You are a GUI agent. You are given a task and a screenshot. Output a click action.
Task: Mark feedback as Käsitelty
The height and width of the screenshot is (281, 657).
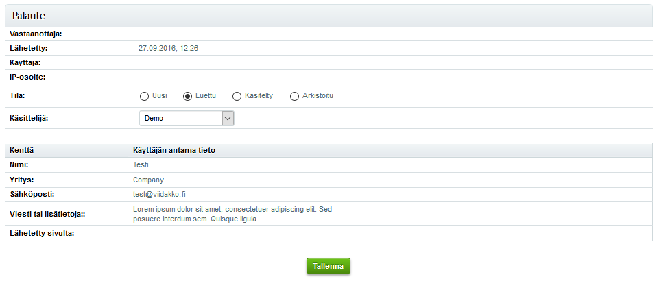pyautogui.click(x=237, y=96)
